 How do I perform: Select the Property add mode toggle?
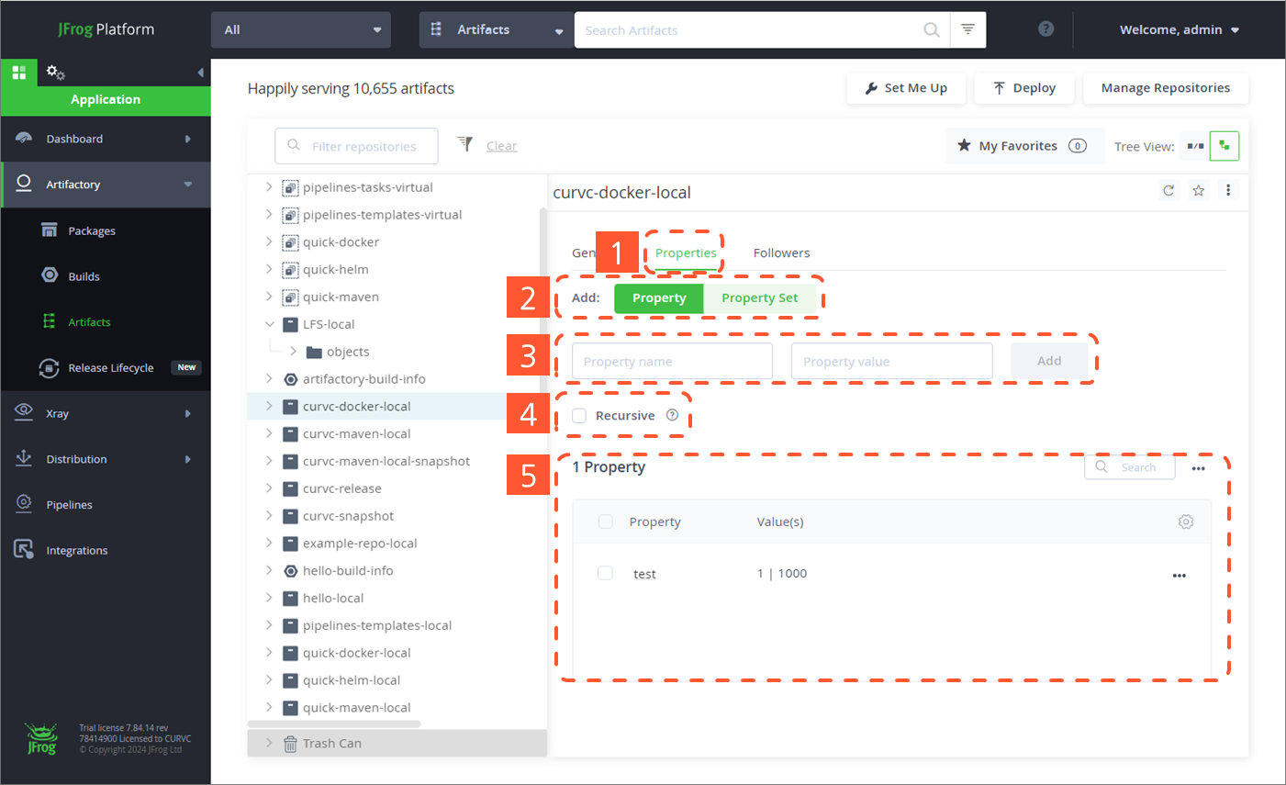659,298
